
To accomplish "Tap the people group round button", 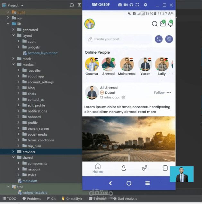I will tap(169, 39).
